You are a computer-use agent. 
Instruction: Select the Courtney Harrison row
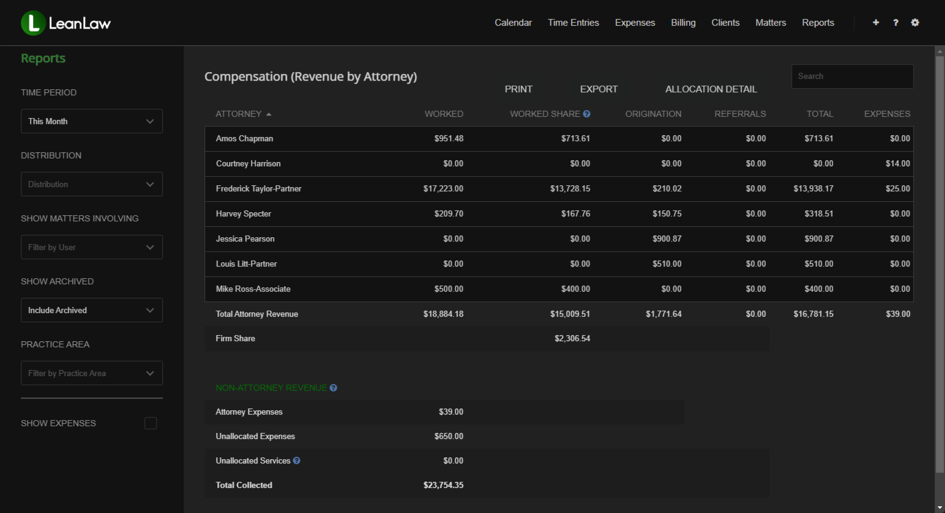point(559,164)
